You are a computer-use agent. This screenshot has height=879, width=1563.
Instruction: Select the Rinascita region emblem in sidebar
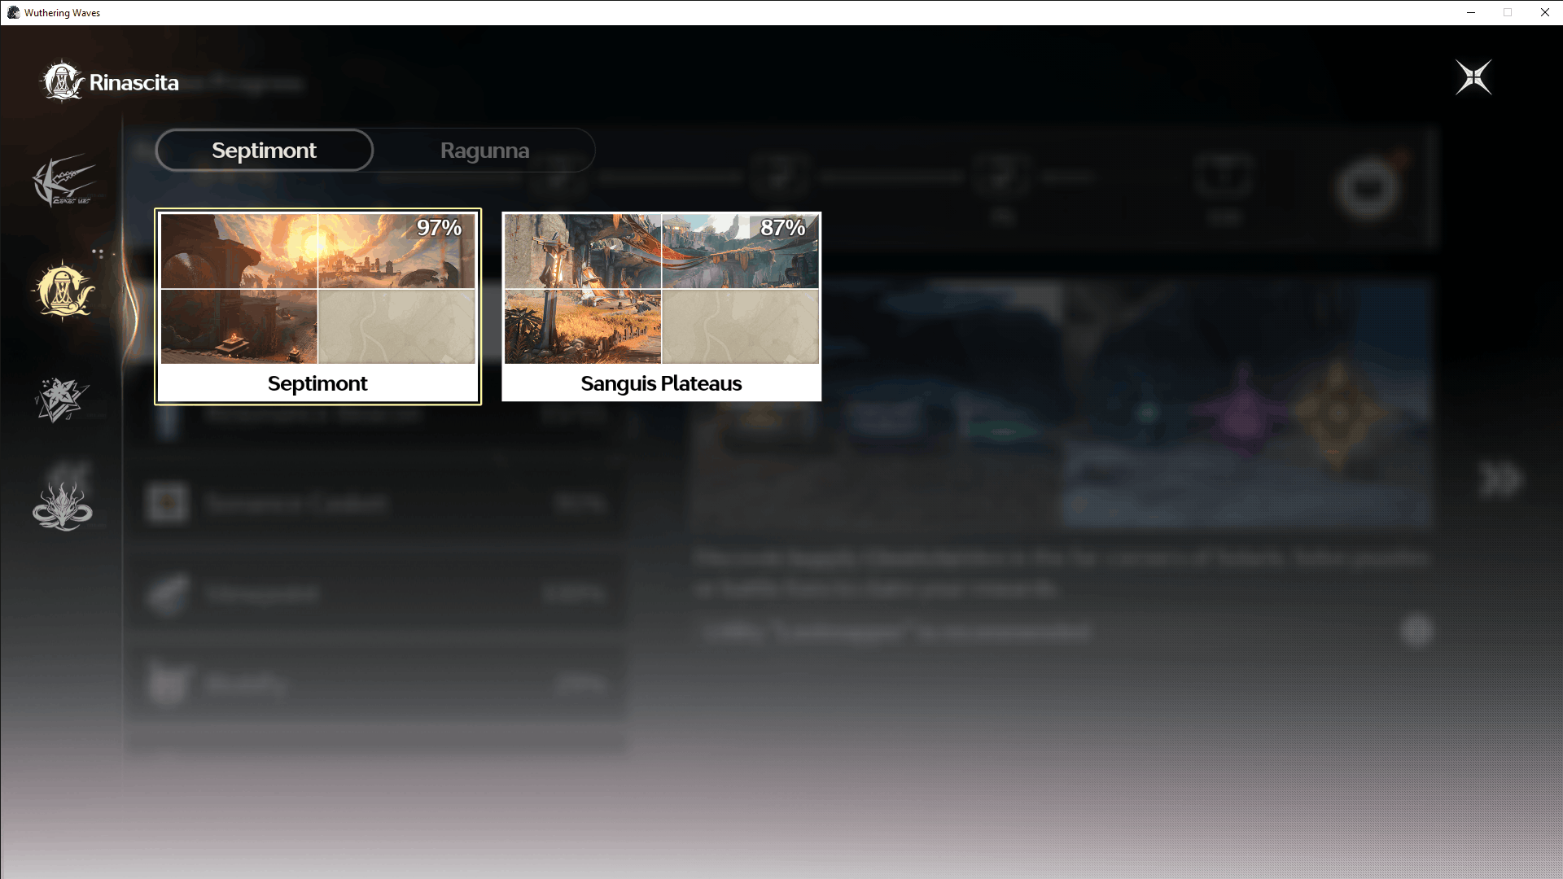coord(63,291)
